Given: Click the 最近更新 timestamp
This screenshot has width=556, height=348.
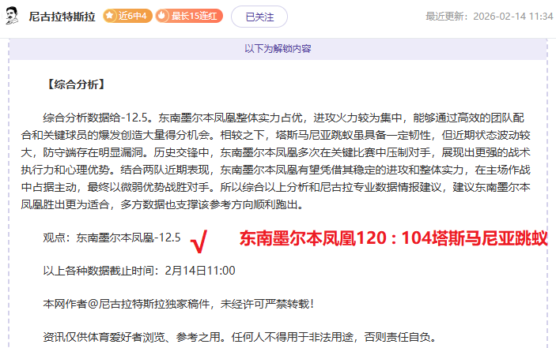Looking at the screenshot, I should 489,17.
